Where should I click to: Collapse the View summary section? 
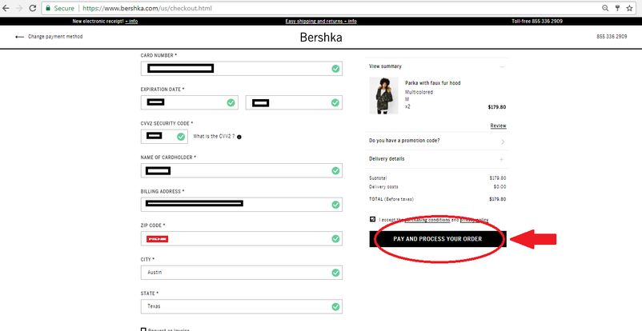pyautogui.click(x=502, y=66)
